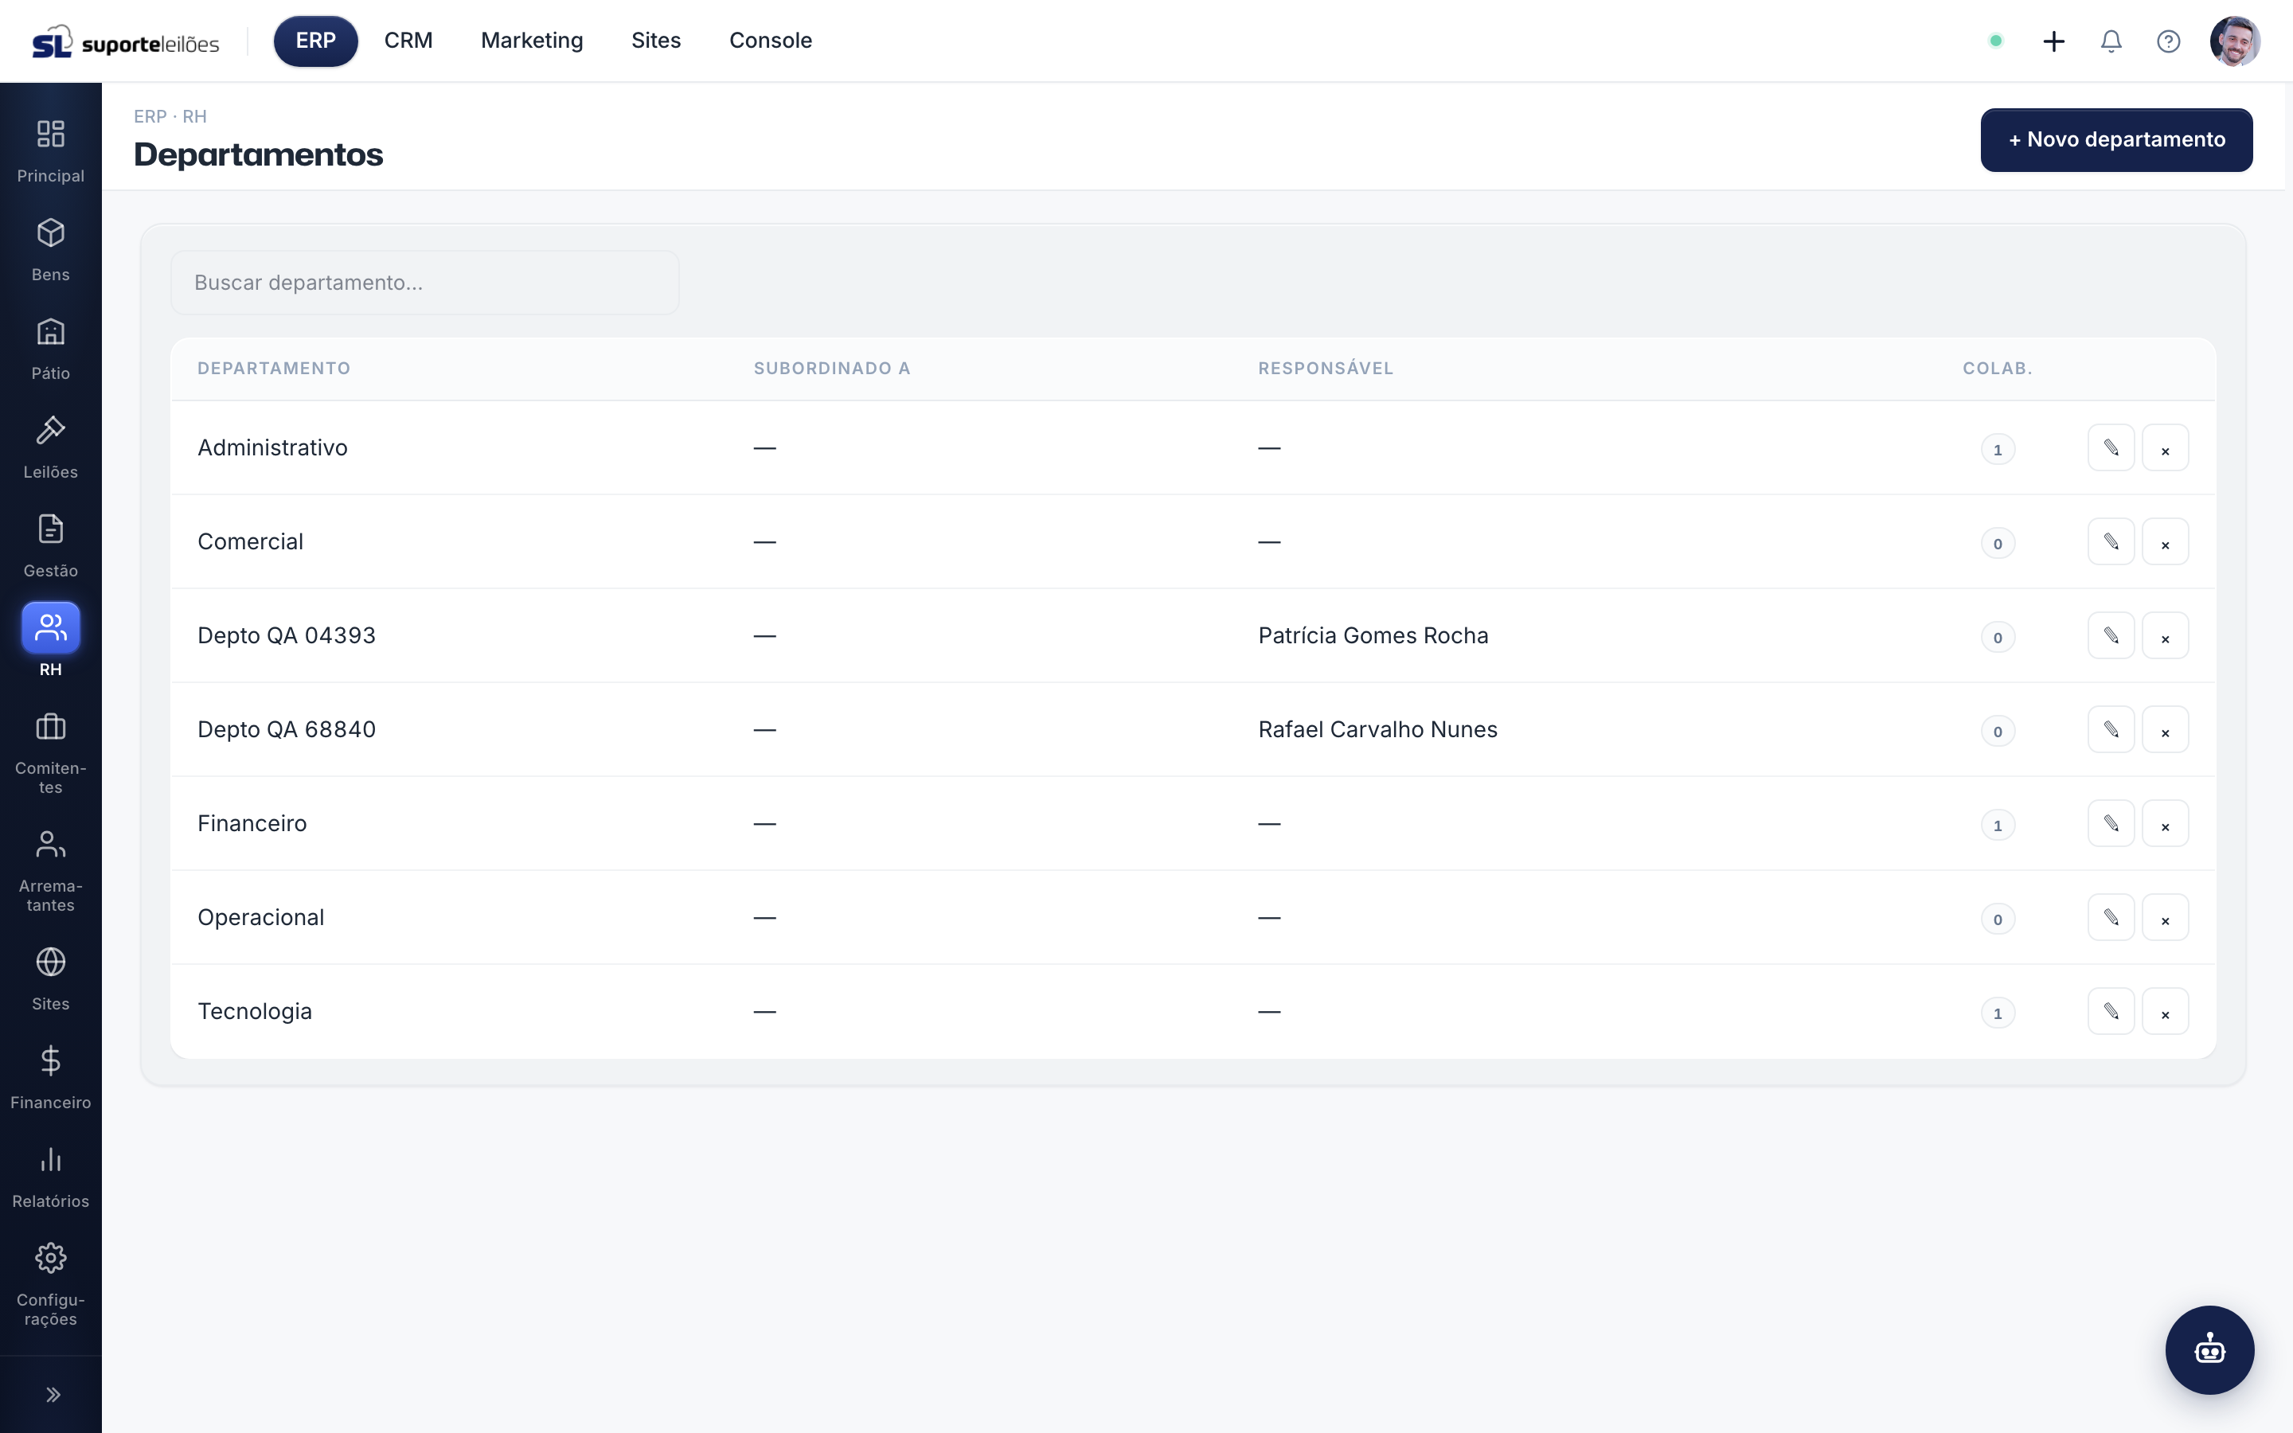2293x1433 pixels.
Task: Delete the Financeiro department row
Action: [2164, 822]
